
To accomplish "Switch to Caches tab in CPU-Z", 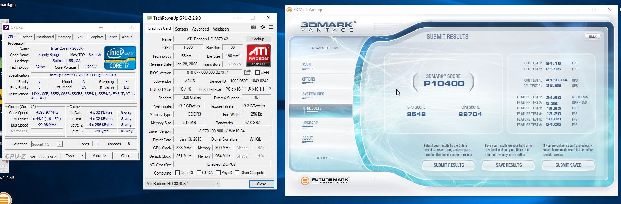I will 26,37.
